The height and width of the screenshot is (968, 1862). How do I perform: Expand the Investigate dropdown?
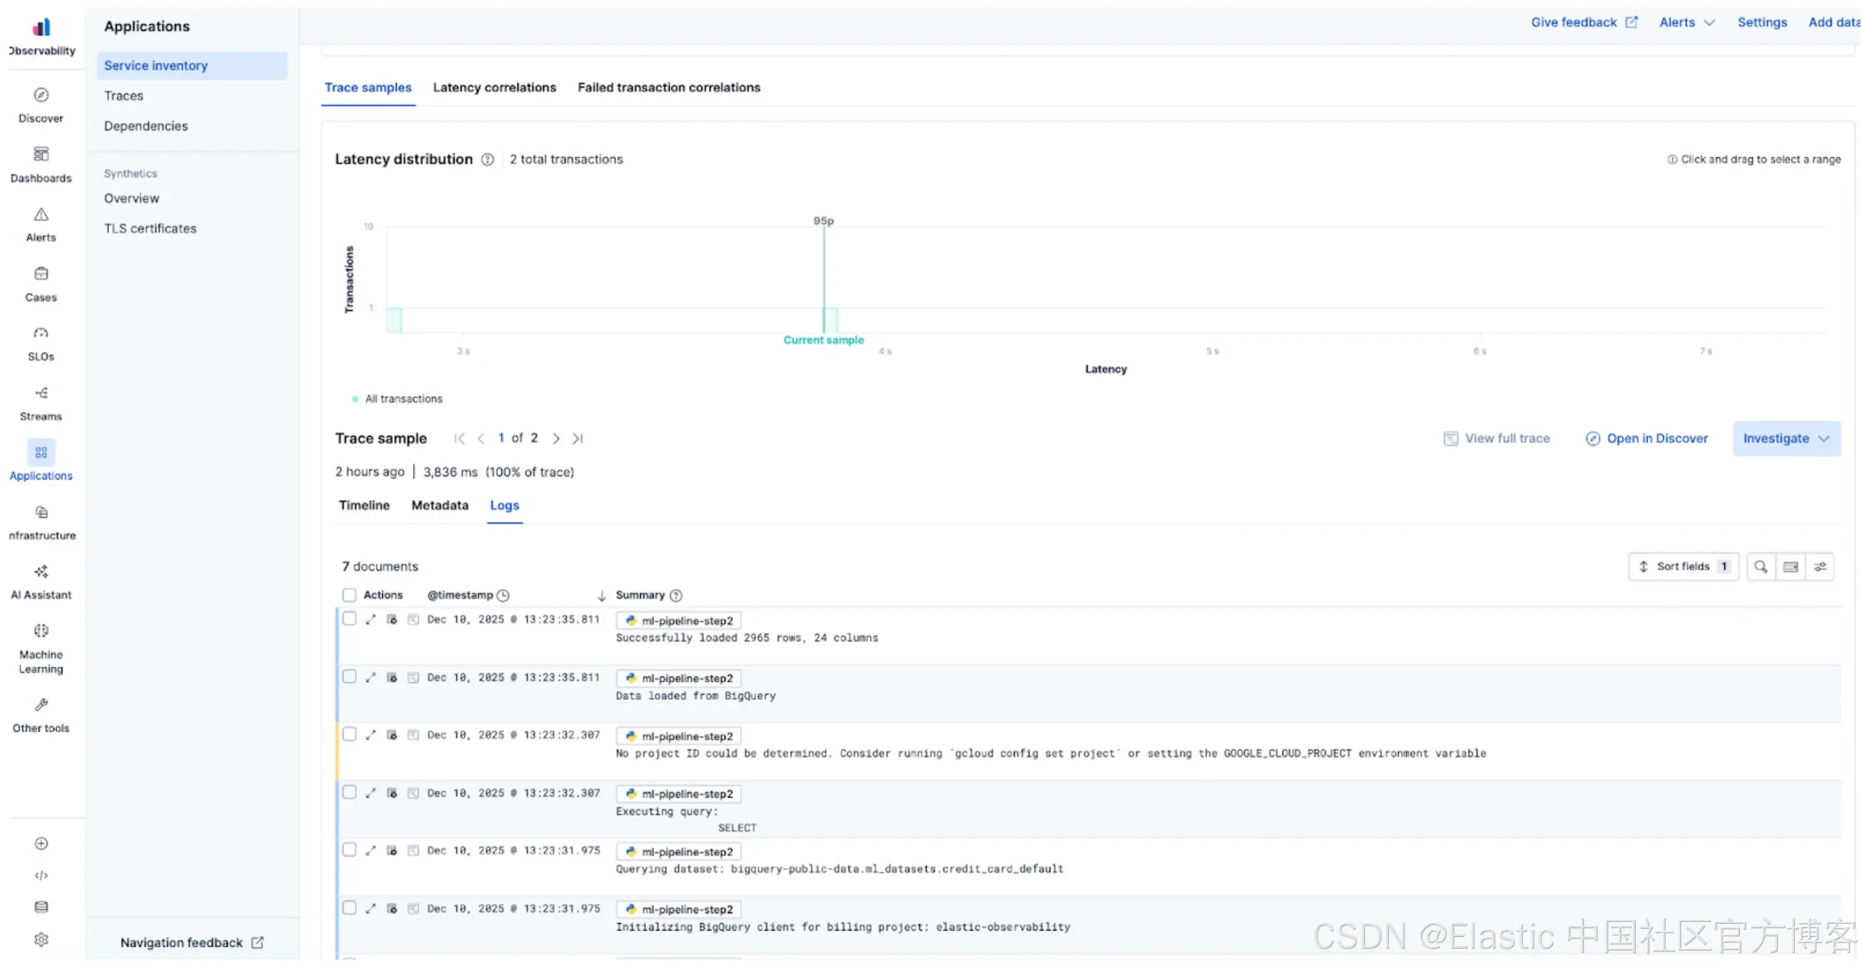pos(1786,439)
